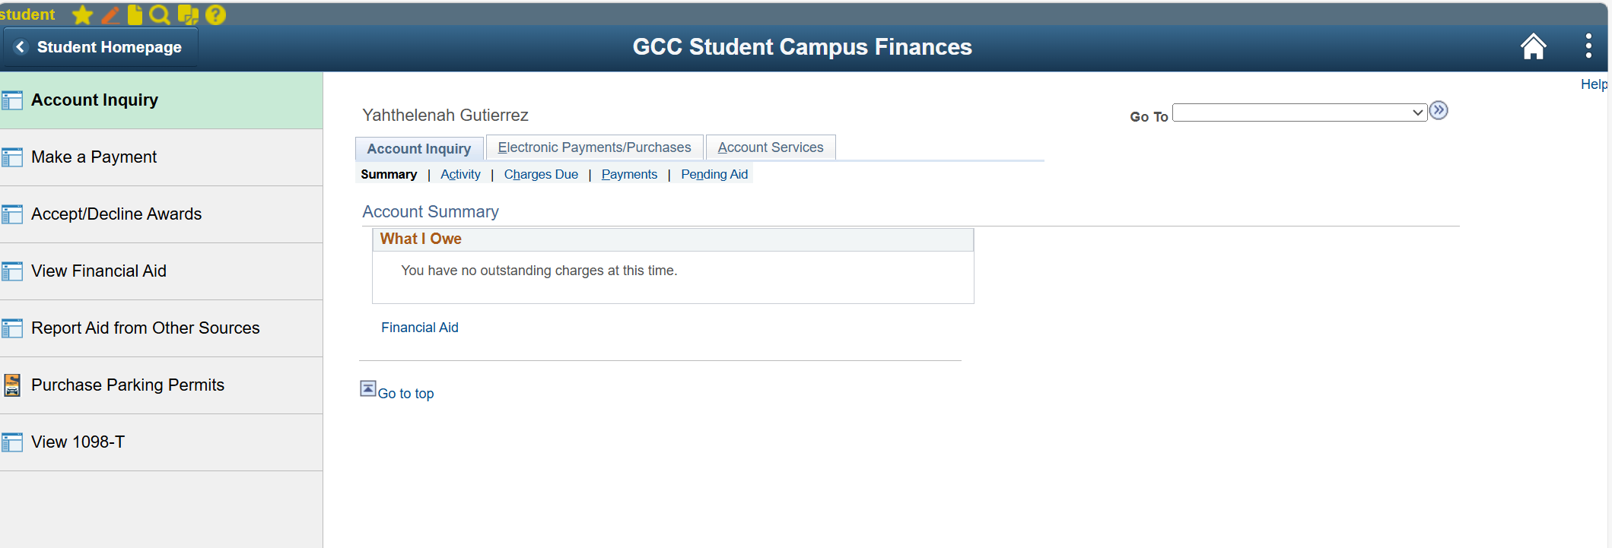The width and height of the screenshot is (1612, 548).
Task: Go back to Student Homepage
Action: tap(100, 47)
